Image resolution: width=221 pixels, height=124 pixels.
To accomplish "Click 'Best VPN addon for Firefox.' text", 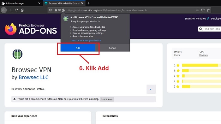I will 28,89.
